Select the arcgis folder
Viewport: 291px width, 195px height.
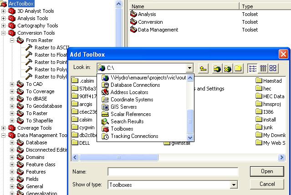tap(82, 104)
